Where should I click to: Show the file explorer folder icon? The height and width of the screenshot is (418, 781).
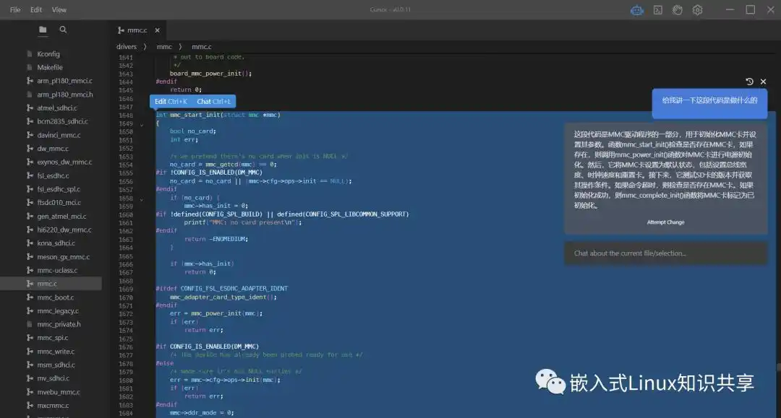pyautogui.click(x=43, y=30)
